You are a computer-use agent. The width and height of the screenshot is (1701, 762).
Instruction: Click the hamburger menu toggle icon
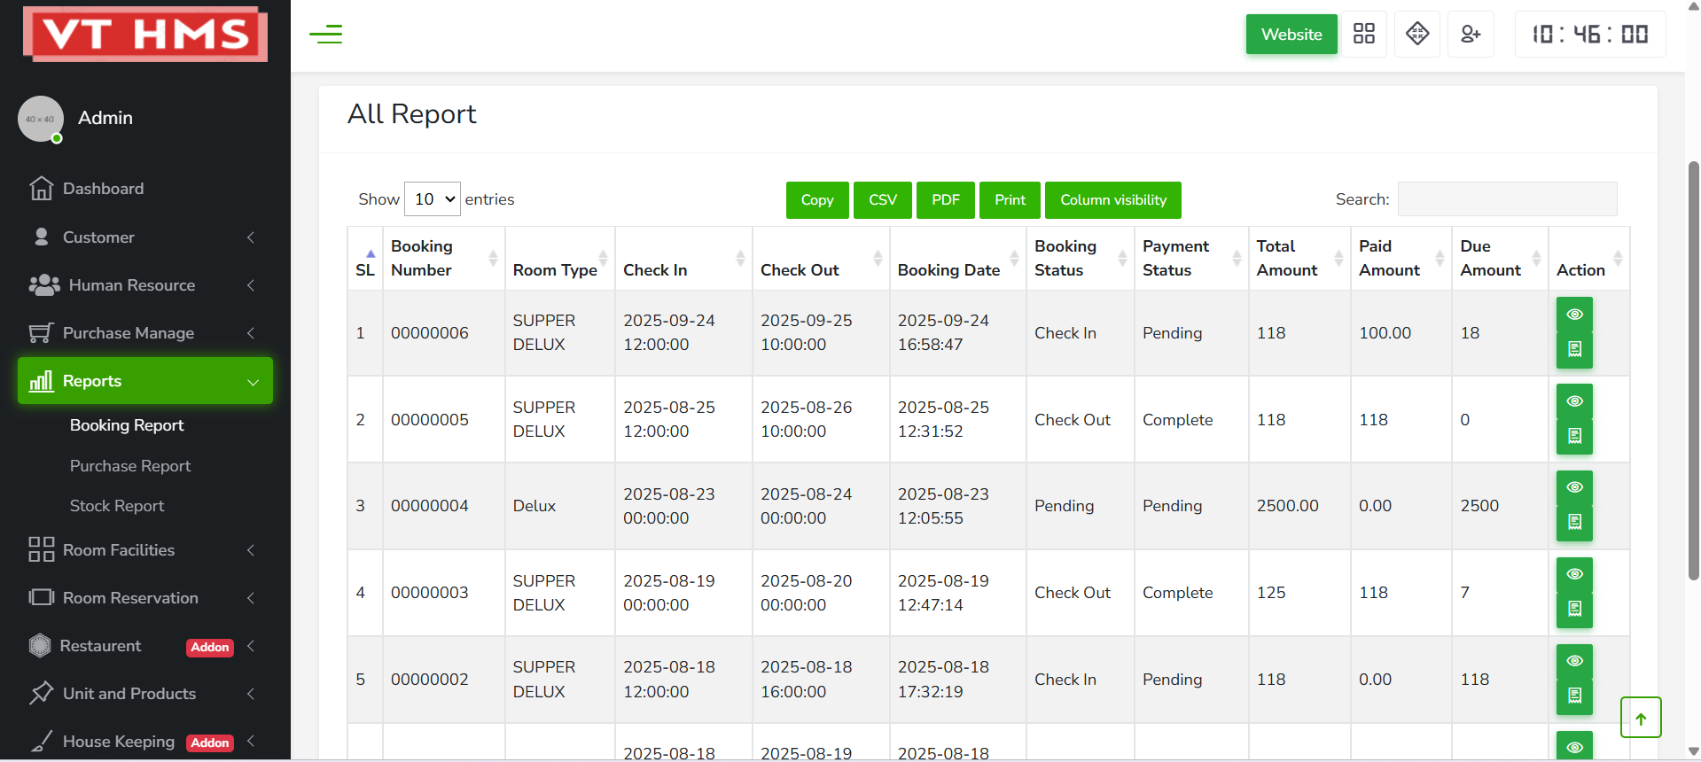(x=326, y=35)
